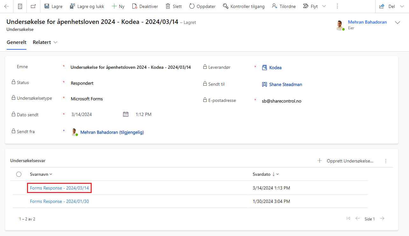409x236 pixels.
Task: Assign record with Tilordne
Action: (x=284, y=6)
